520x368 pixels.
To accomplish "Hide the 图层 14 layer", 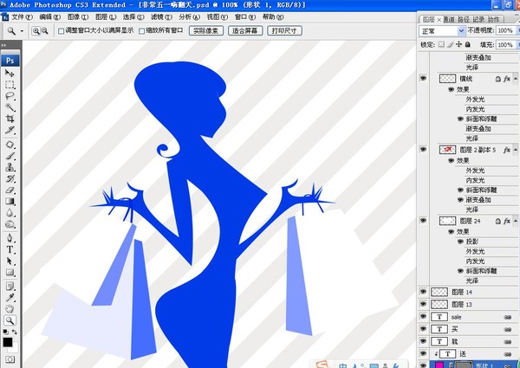I will point(423,292).
